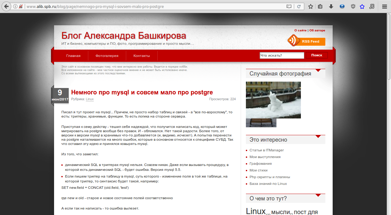
Task: Open the downloads arrow icon
Action: (331, 6)
